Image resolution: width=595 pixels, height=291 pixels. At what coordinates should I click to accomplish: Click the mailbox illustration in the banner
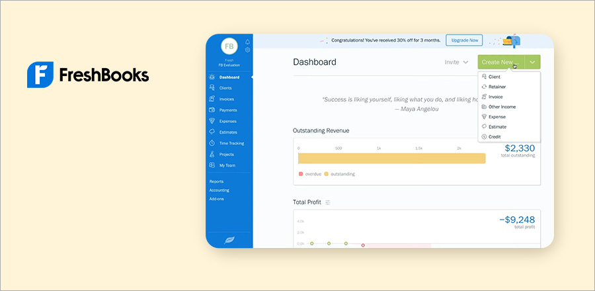click(511, 40)
